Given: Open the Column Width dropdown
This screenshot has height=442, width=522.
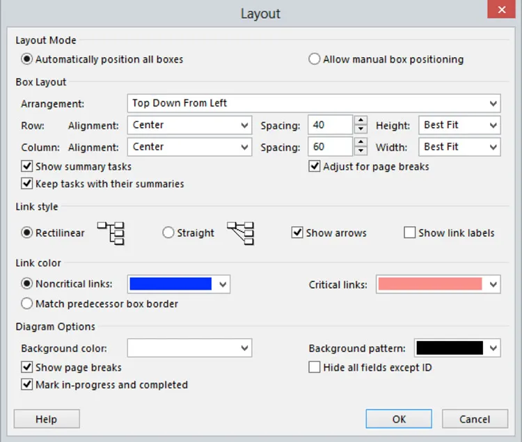Looking at the screenshot, I should [x=493, y=147].
